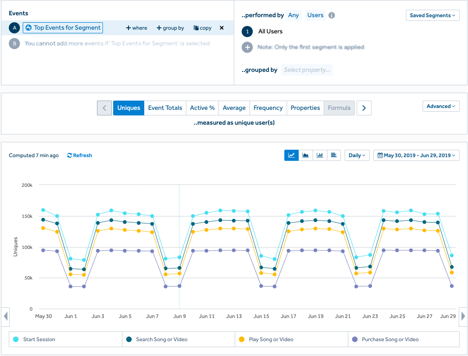Screen dimensions: 468x356
Task: Select horizontal bar chart view icon
Action: click(x=334, y=155)
